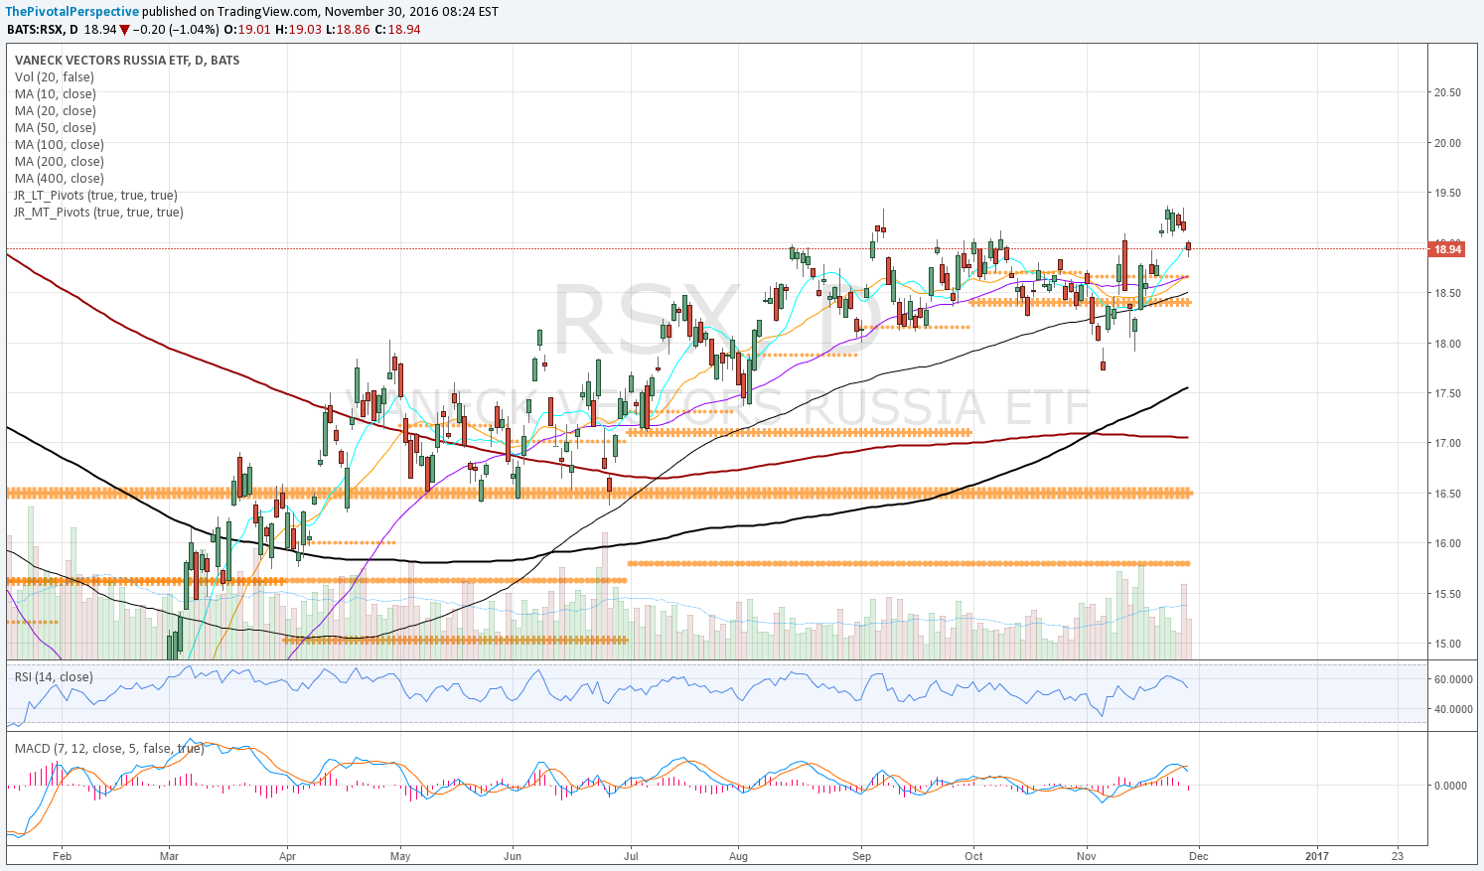Click the 17.00 price axis label

[1447, 443]
